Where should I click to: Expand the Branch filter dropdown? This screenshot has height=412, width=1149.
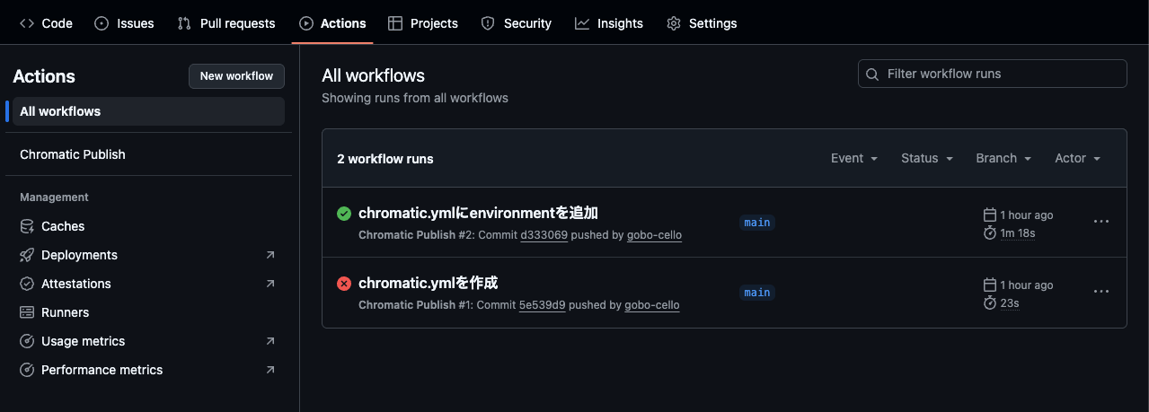point(1003,158)
